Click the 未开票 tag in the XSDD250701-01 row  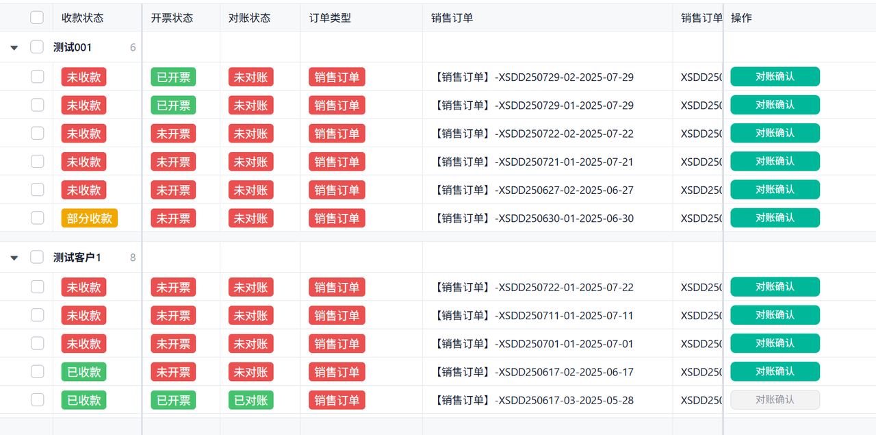point(173,343)
